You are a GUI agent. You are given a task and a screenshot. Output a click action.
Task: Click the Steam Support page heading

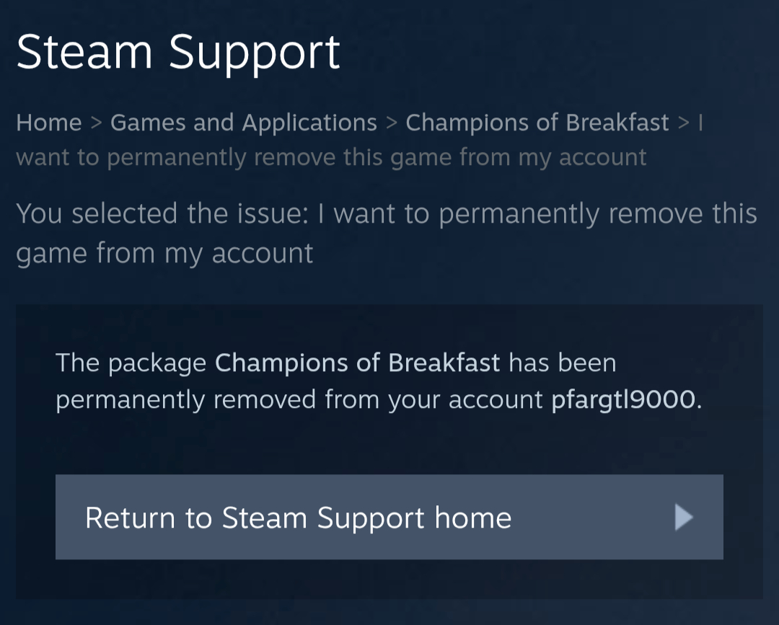[x=177, y=52]
